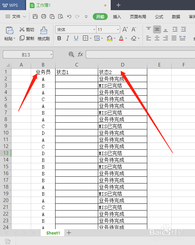Select the 状态1 header cell
Screen dimensions: 195x245
tap(77, 72)
